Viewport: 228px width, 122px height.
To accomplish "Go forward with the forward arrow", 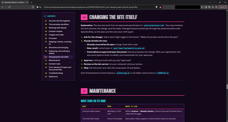I will point(6,7).
